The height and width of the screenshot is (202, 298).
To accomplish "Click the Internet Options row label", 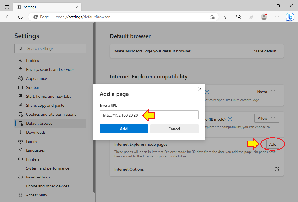I will click(x=129, y=170).
